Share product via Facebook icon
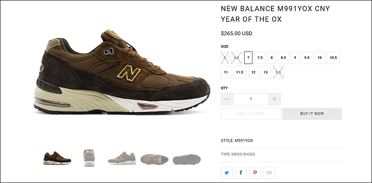Viewport: 372px width, 183px height. pos(241,173)
